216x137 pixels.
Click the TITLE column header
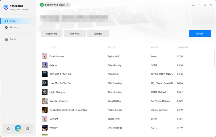[x=53, y=48]
